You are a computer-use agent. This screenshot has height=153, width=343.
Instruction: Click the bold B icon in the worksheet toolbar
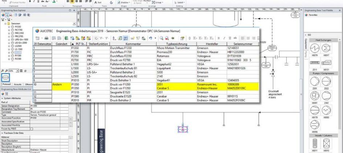coord(219,38)
